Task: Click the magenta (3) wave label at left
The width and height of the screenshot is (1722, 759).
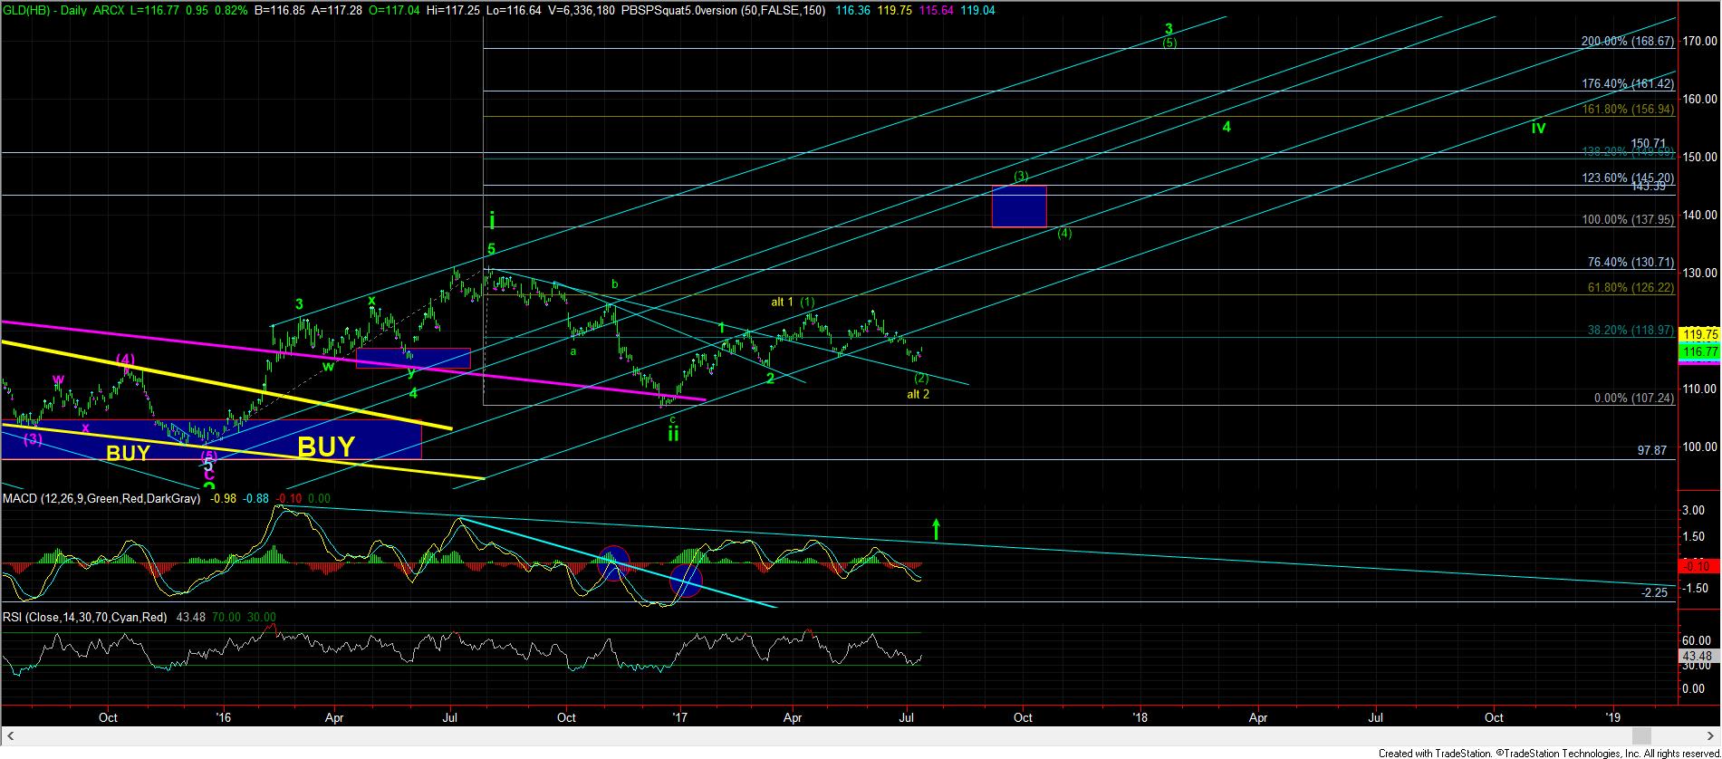Action: coord(33,439)
